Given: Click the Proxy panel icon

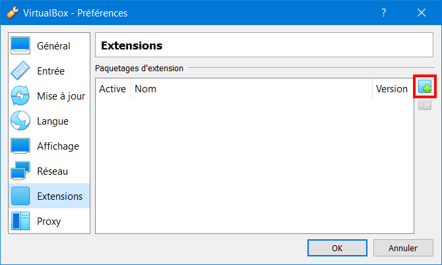Looking at the screenshot, I should (x=20, y=221).
